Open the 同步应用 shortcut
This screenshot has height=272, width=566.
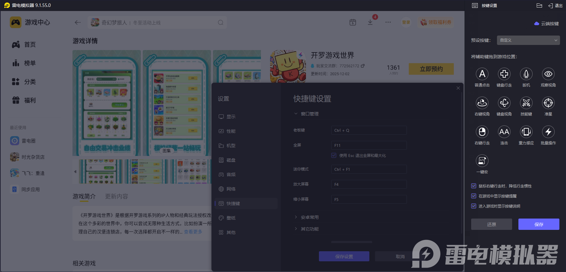coord(25,189)
